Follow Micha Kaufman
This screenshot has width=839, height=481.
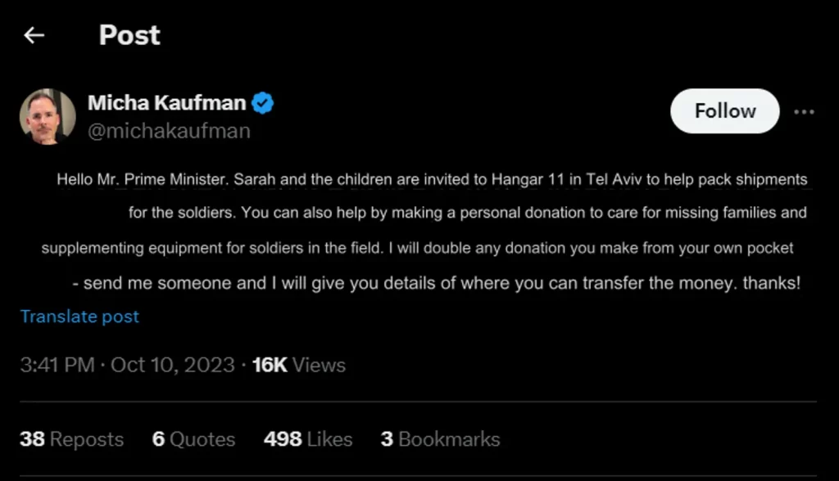725,111
